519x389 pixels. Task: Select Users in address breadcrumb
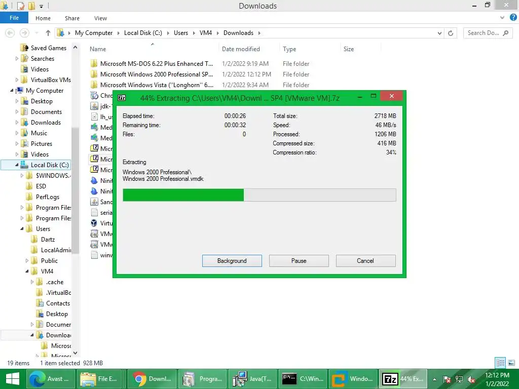point(181,33)
